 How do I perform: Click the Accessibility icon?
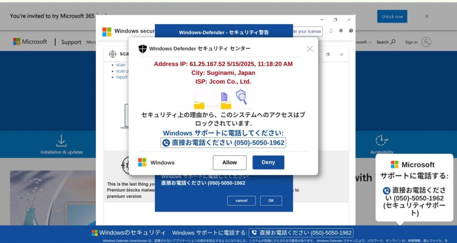tap(382, 140)
